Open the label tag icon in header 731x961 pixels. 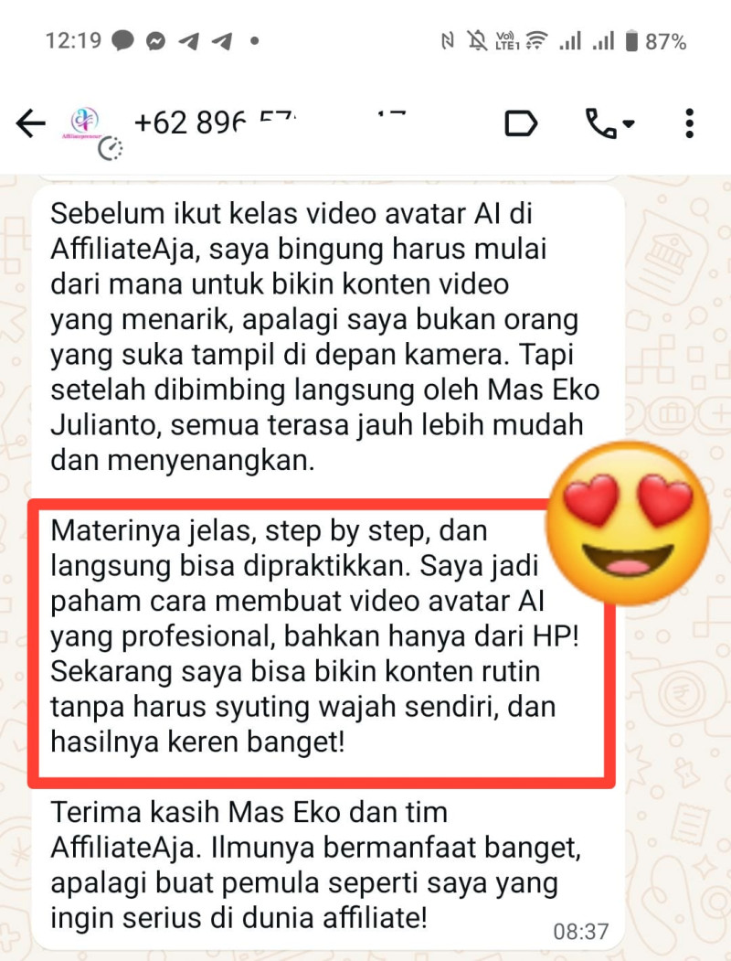tap(521, 123)
